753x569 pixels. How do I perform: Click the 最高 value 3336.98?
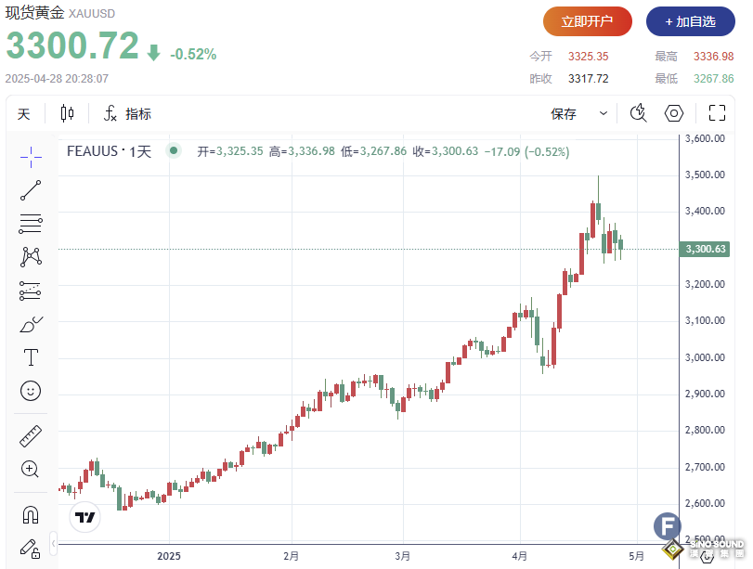point(714,57)
